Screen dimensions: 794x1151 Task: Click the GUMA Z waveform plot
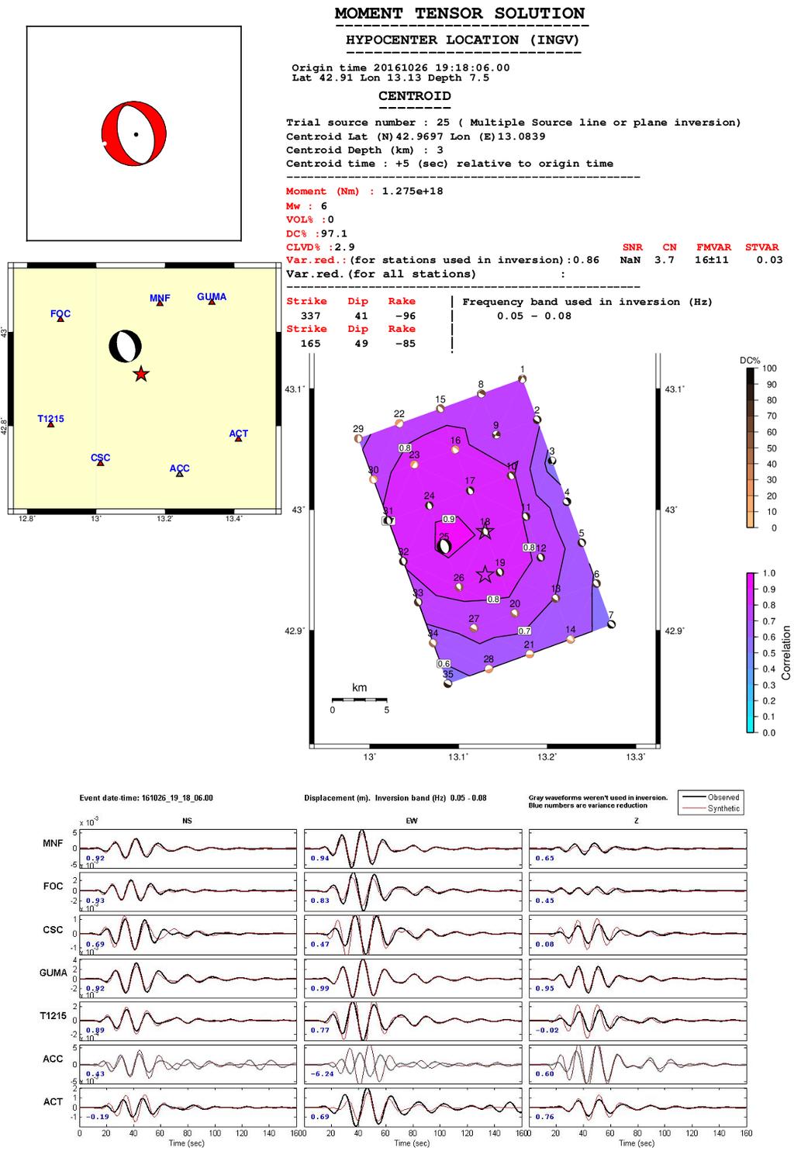[x=637, y=980]
